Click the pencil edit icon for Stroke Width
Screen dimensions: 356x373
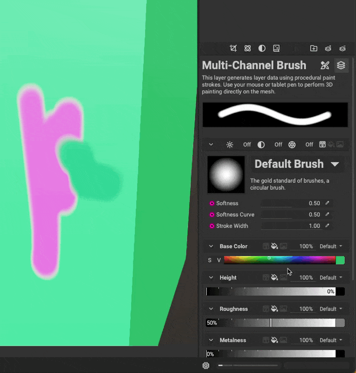tap(328, 226)
